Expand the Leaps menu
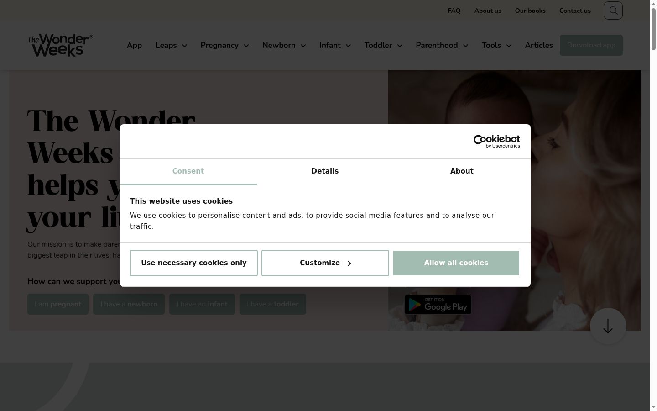Screen dimensions: 657x411 tap(171, 45)
